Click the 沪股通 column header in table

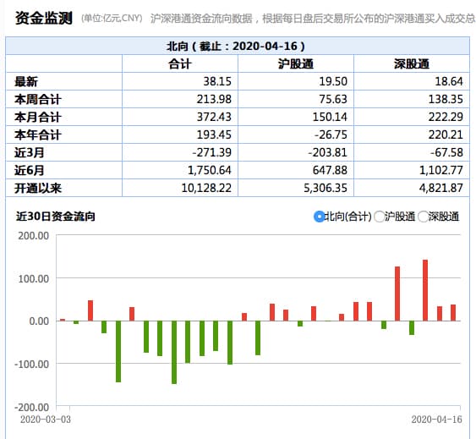click(296, 63)
